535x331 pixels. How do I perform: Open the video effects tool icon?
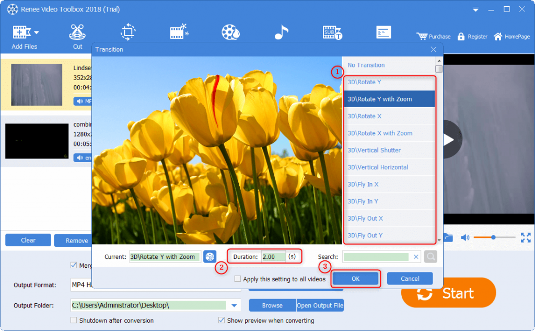tap(179, 32)
